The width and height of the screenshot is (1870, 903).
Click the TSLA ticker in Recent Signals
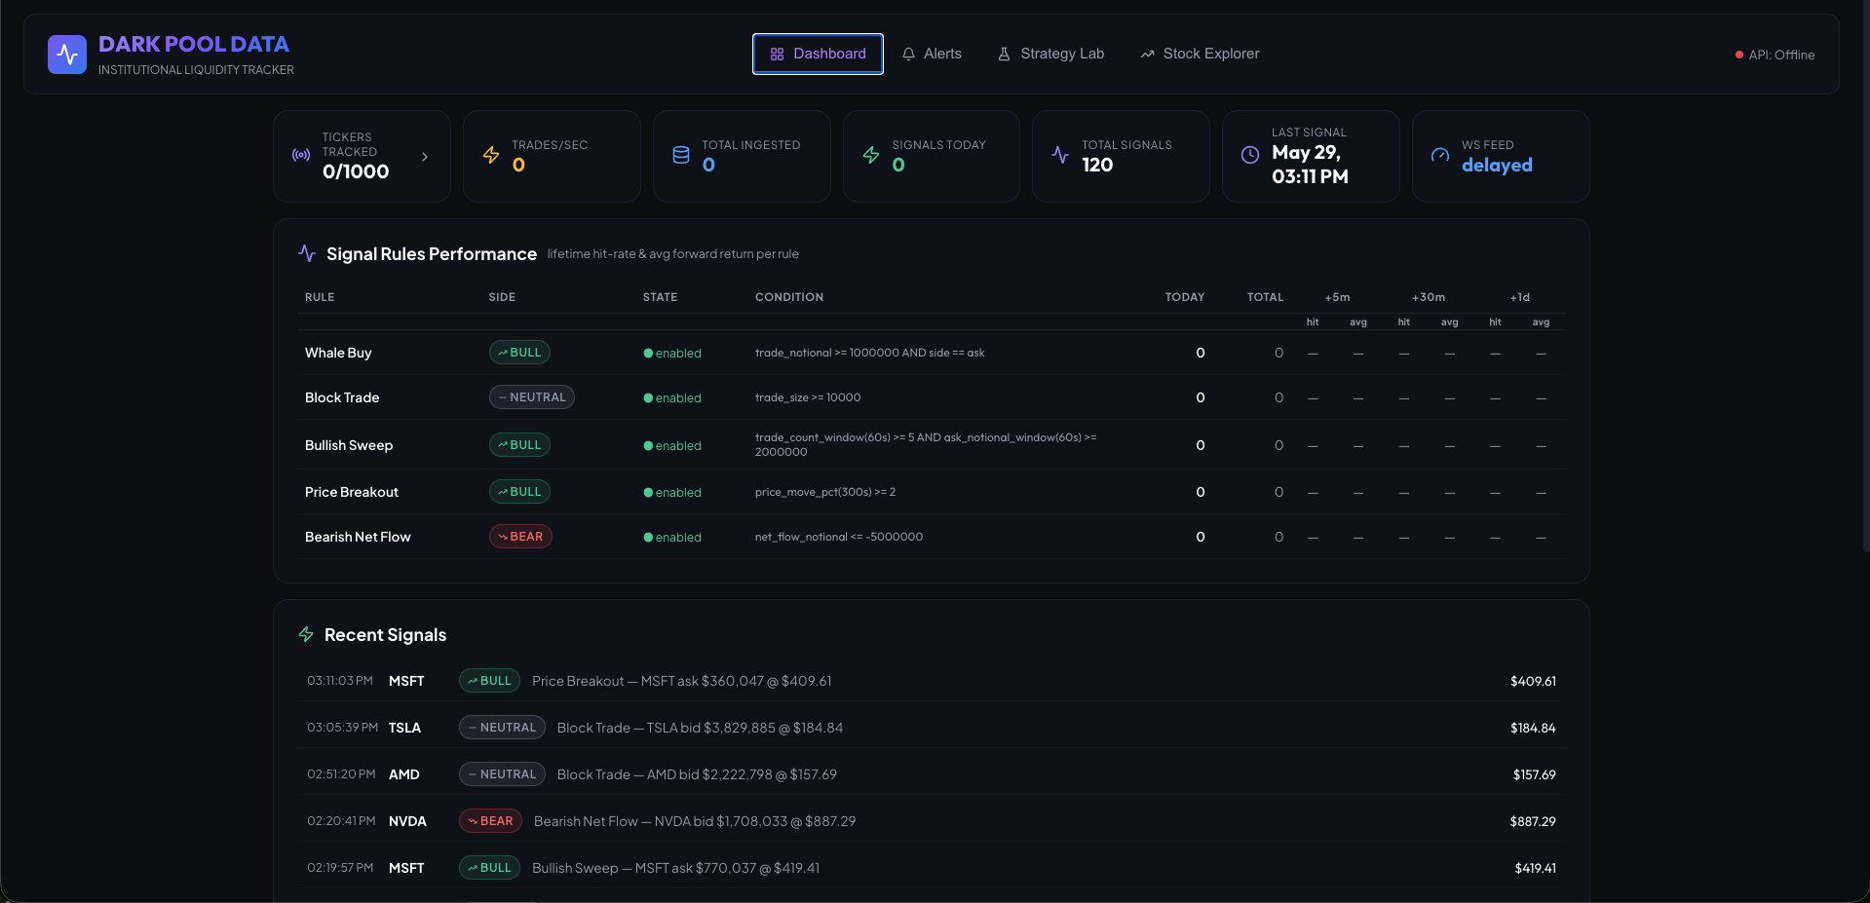coord(404,728)
